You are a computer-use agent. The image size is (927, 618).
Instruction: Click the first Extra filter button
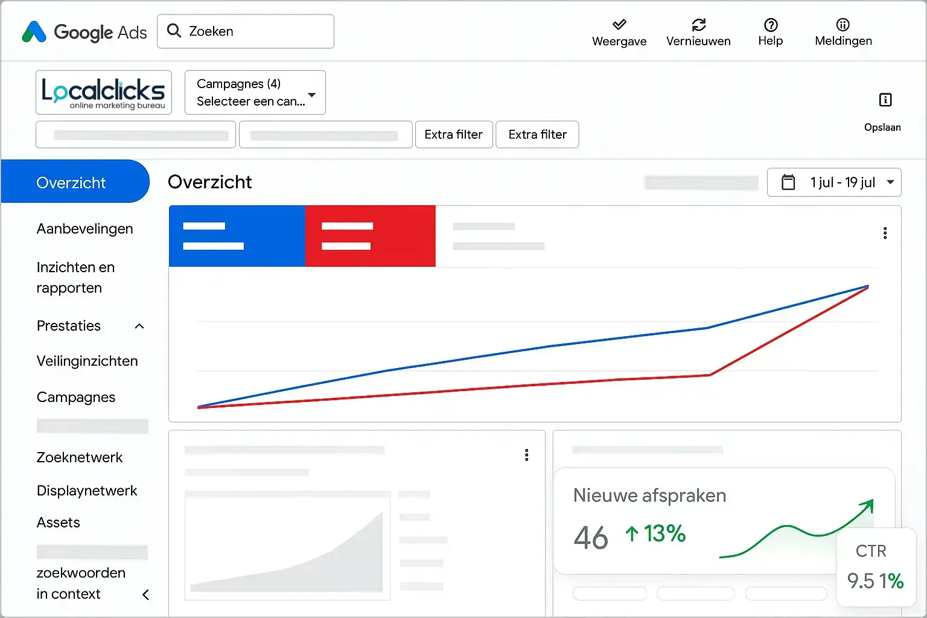point(453,135)
